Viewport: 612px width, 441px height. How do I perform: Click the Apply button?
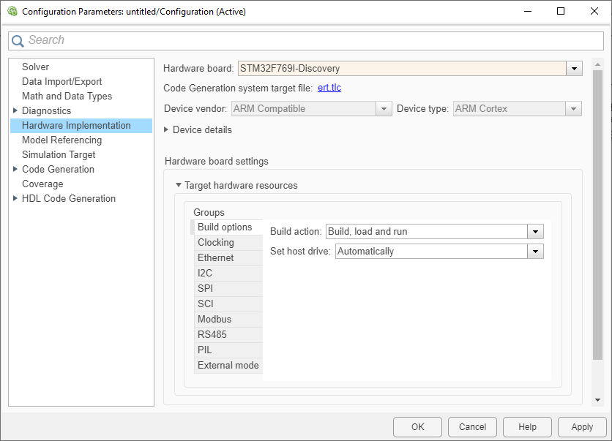(x=581, y=426)
